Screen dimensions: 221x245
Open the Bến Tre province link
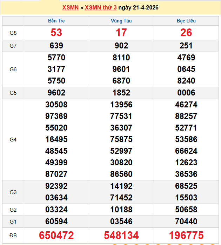click(x=56, y=21)
